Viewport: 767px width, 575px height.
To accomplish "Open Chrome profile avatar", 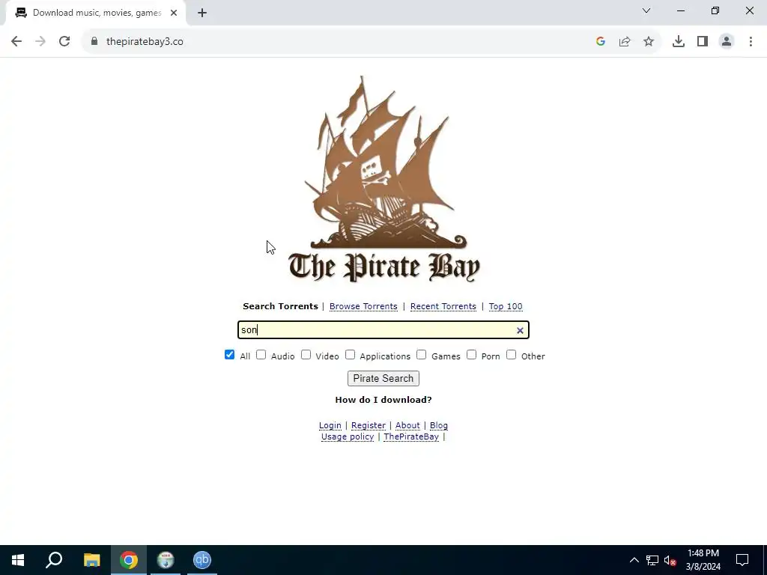I will [727, 42].
